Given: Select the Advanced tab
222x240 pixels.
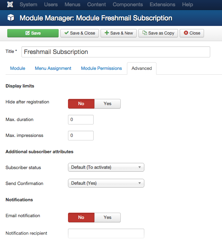Looking at the screenshot, I should (x=142, y=68).
